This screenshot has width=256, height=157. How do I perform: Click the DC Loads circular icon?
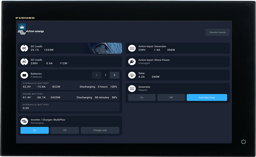click(24, 48)
